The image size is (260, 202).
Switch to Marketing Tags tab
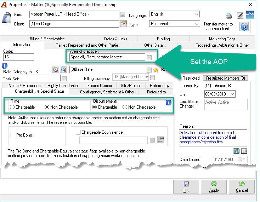click(x=222, y=39)
